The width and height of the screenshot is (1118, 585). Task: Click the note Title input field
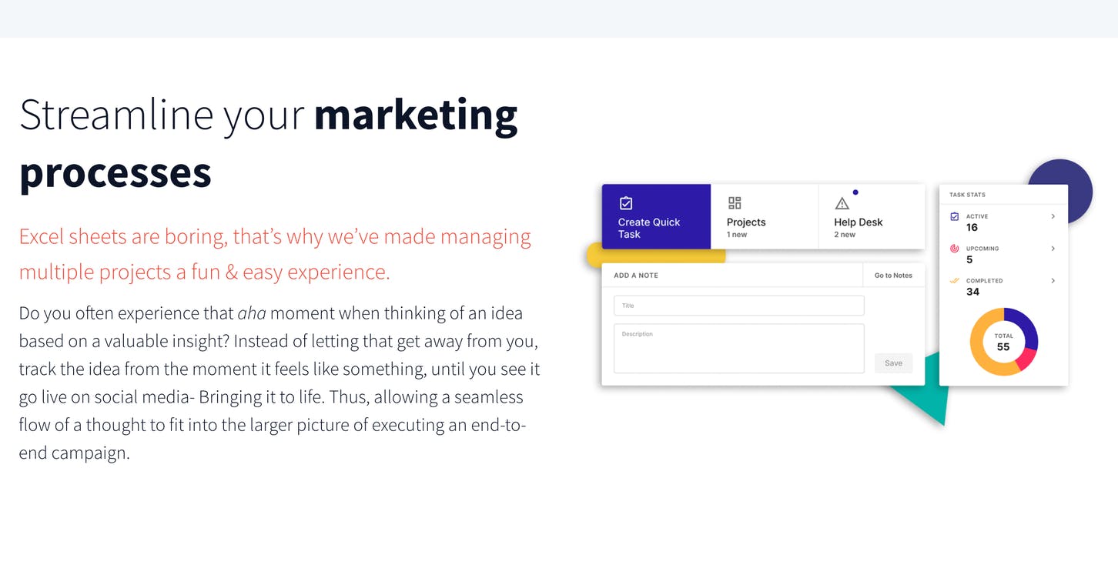738,306
